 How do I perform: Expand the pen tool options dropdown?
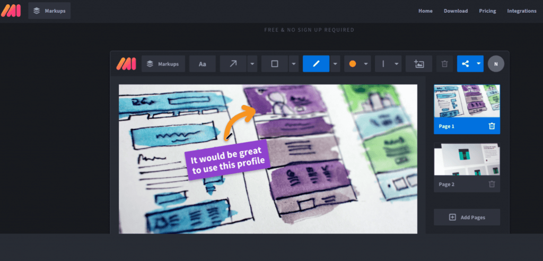pos(335,64)
